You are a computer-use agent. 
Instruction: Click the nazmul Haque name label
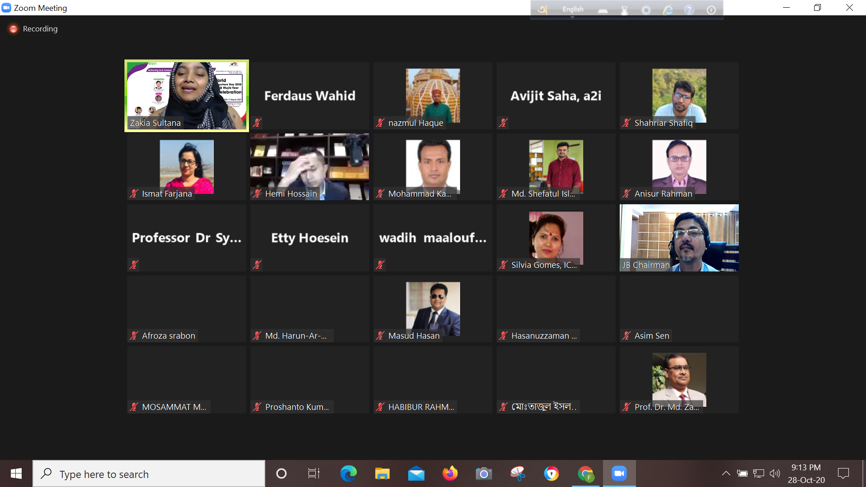415,123
